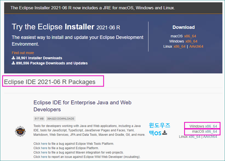Download the Enterprise Java package for Windows x86_64
Image resolution: width=225 pixels, height=161 pixels.
pyautogui.click(x=211, y=126)
